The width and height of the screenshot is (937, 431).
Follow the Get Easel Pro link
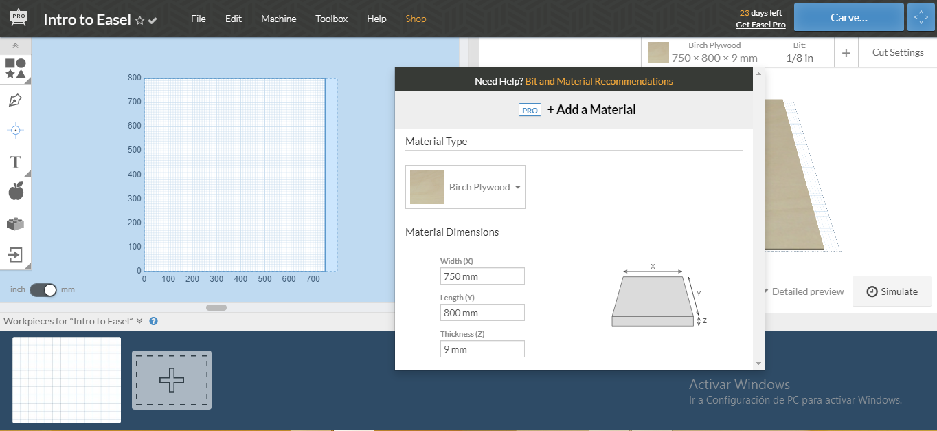760,25
